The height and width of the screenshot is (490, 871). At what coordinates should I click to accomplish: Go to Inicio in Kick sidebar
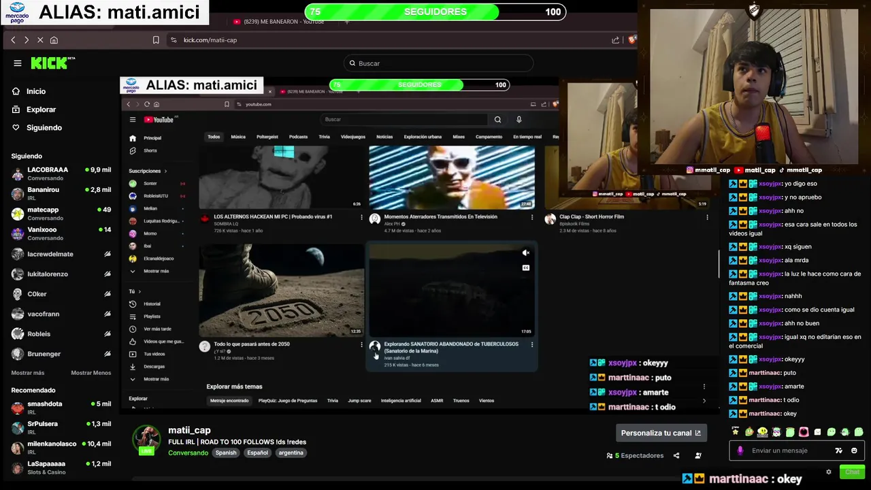pos(29,91)
